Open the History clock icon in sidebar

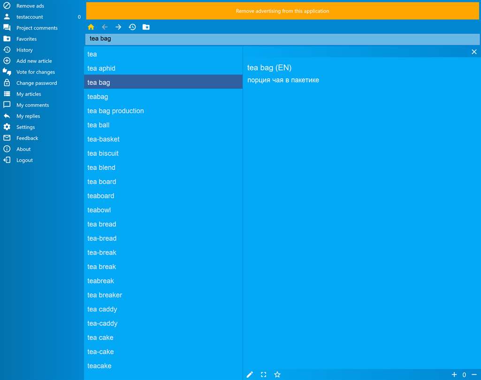(7, 50)
